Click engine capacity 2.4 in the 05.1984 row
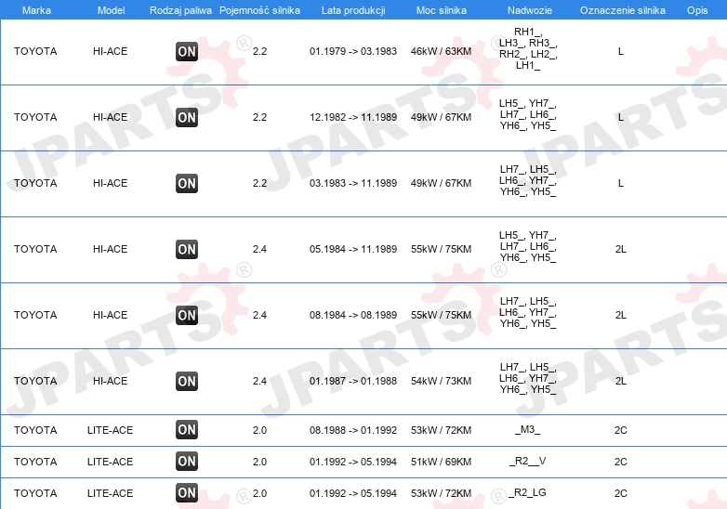This screenshot has height=509, width=727. [259, 249]
